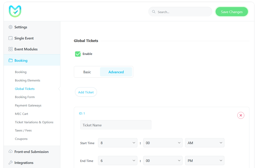Viewport: 259px width, 168px height.
Task: Open the Global Tickets submenu item
Action: [25, 89]
